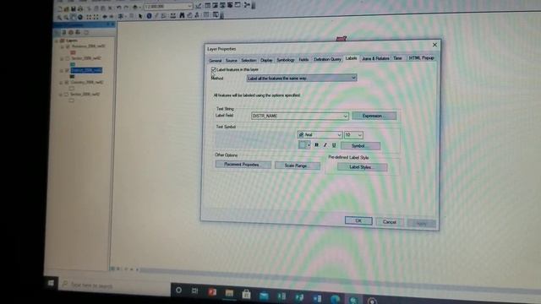The height and width of the screenshot is (304, 541).
Task: Open Placement Properties
Action: pos(243,165)
